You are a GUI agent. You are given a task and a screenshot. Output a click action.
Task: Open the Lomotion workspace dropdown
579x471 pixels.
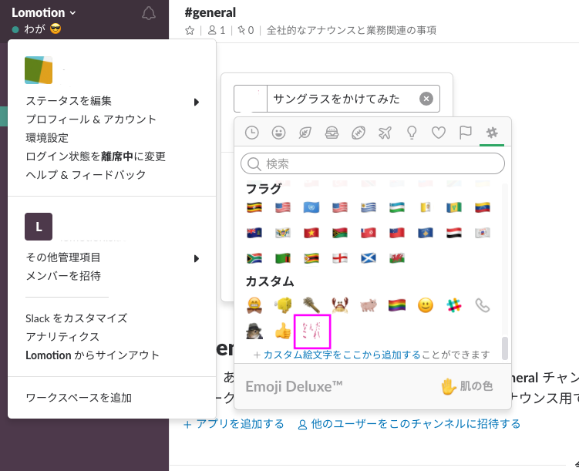point(44,12)
